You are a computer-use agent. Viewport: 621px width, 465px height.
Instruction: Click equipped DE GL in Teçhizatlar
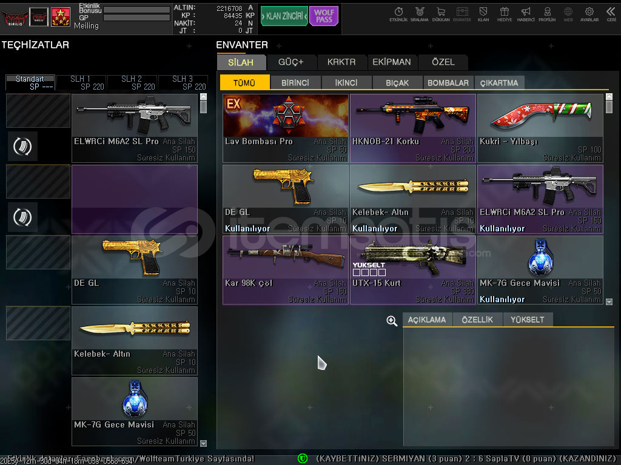click(135, 269)
